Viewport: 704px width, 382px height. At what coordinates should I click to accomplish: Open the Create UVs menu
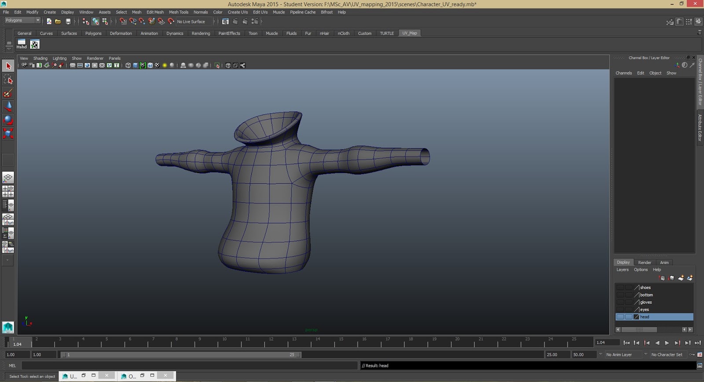click(238, 12)
